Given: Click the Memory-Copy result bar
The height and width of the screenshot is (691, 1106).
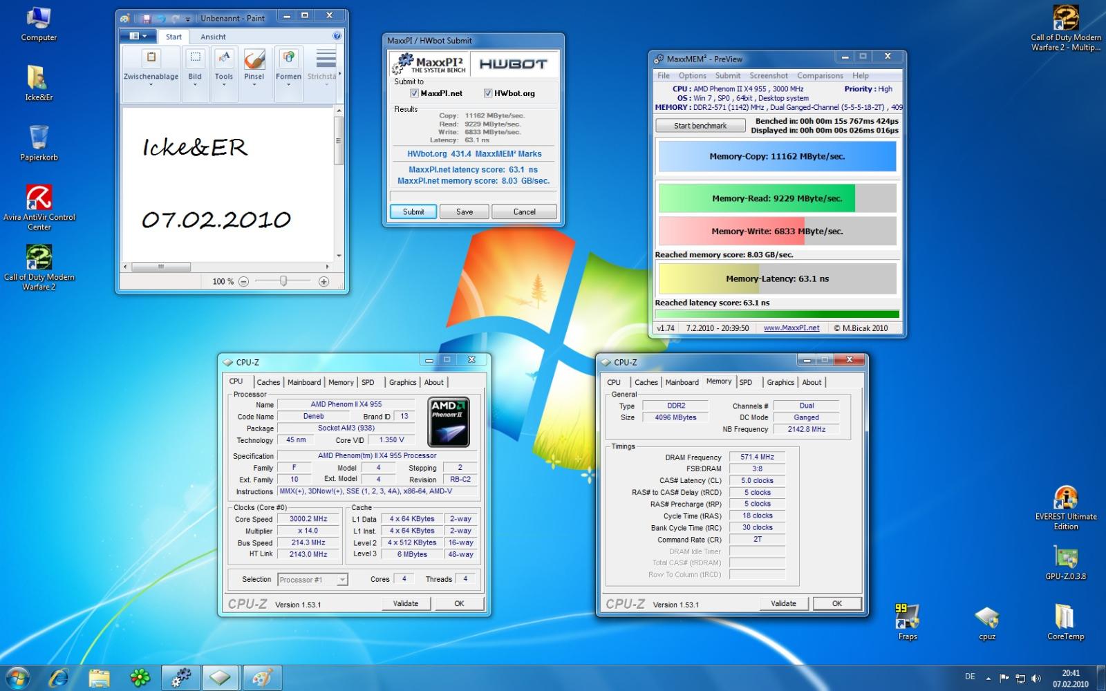Looking at the screenshot, I should (x=777, y=156).
